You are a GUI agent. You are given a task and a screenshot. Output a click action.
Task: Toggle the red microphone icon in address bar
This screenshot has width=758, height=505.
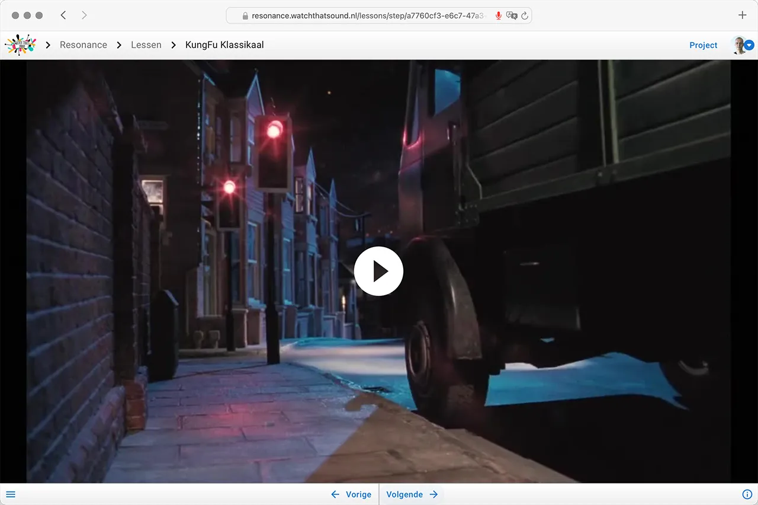click(498, 16)
